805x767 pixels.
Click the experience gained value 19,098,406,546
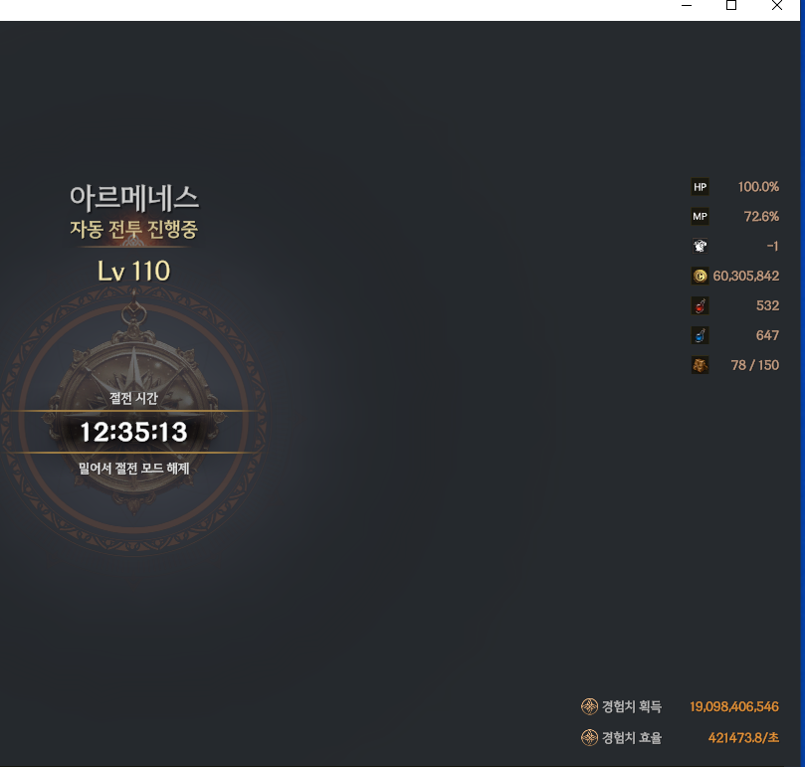click(733, 707)
